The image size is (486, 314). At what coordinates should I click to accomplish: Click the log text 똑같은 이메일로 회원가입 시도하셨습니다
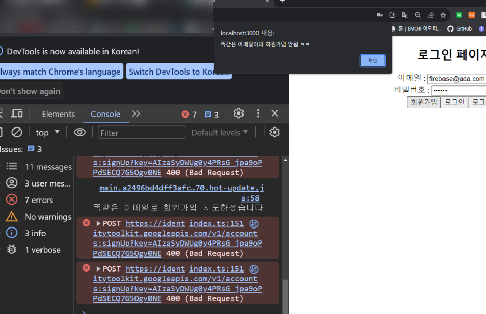click(x=178, y=208)
